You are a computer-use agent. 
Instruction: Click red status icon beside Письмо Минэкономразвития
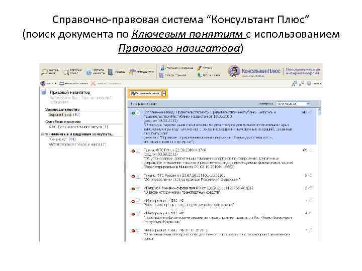(133, 189)
